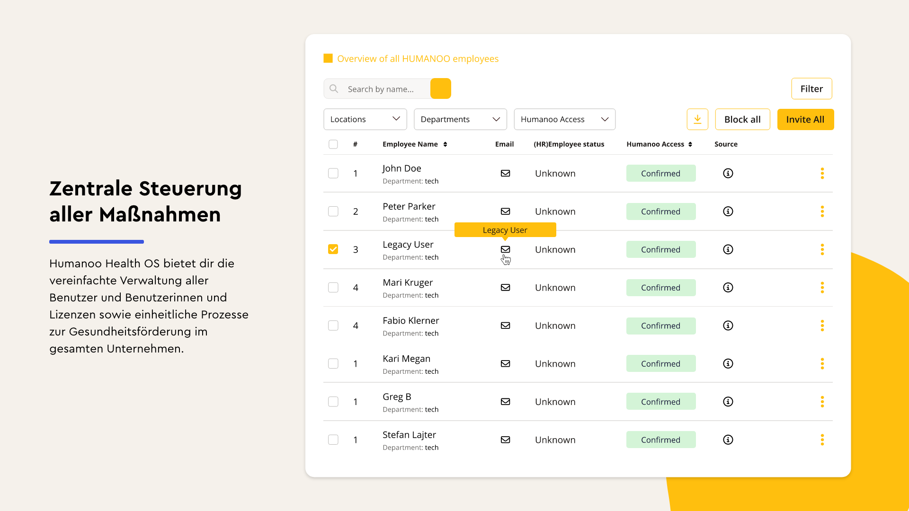Click source info icon for Kari Megan
Image resolution: width=909 pixels, height=511 pixels.
point(728,363)
